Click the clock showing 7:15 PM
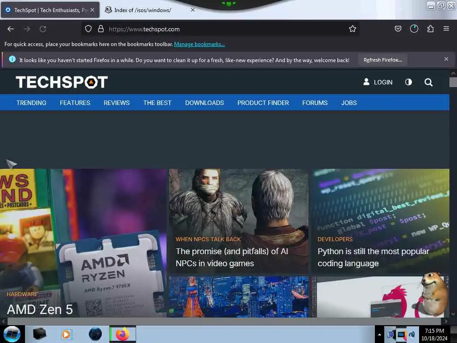The image size is (457, 343). (434, 331)
